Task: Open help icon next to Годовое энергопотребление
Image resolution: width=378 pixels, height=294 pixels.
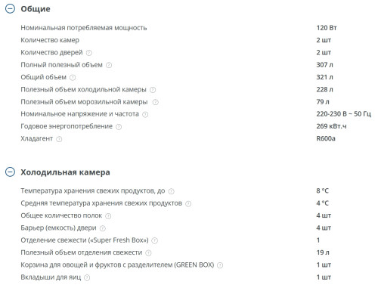Action: pos(119,127)
